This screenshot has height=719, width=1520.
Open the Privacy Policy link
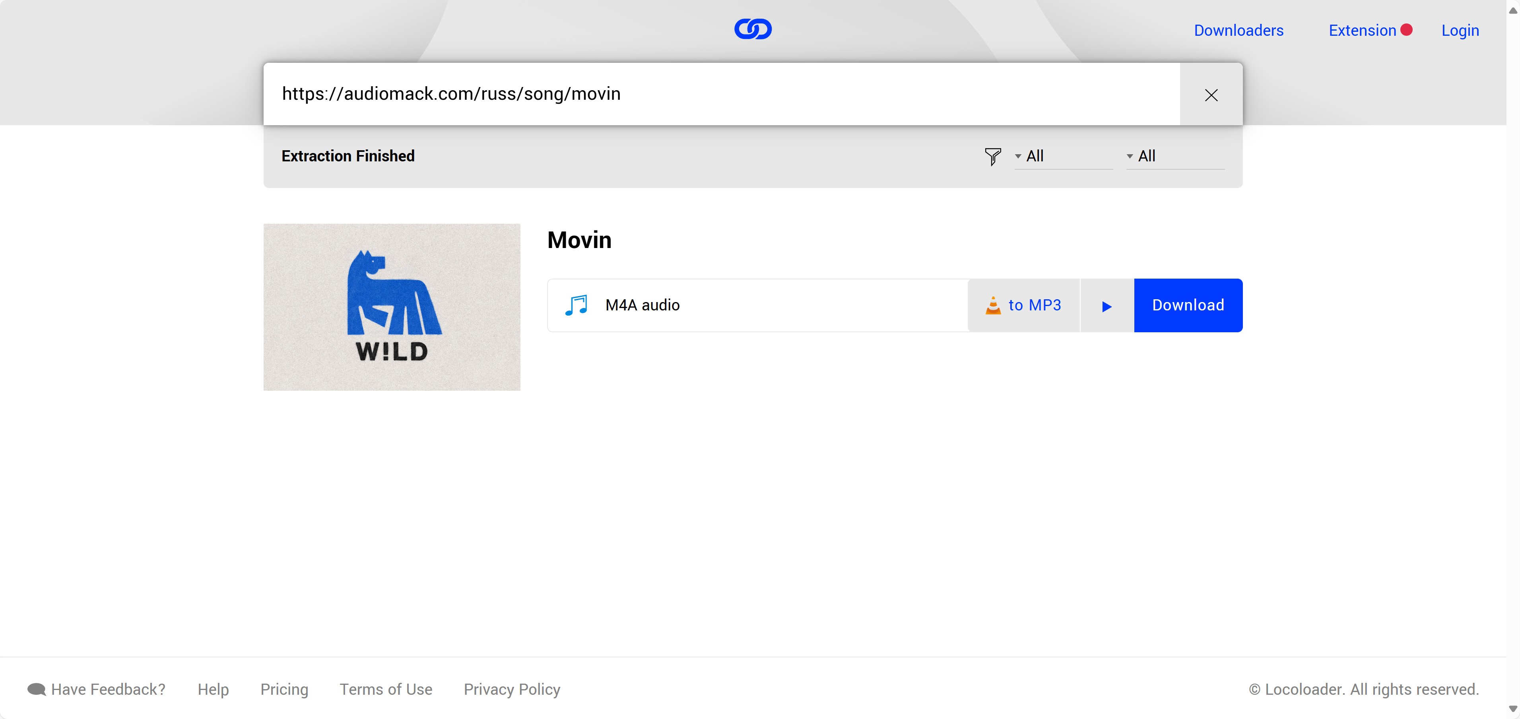pos(512,689)
